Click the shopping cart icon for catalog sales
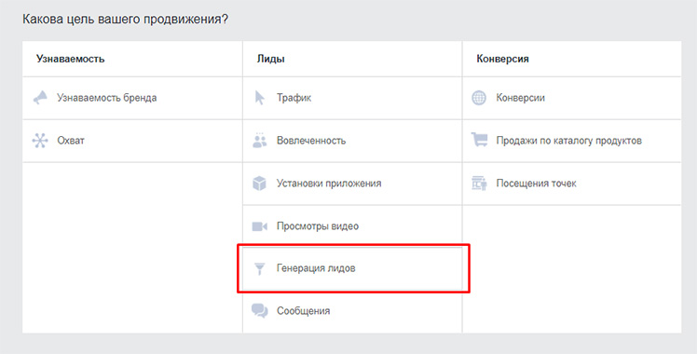The width and height of the screenshot is (697, 354). [x=479, y=141]
